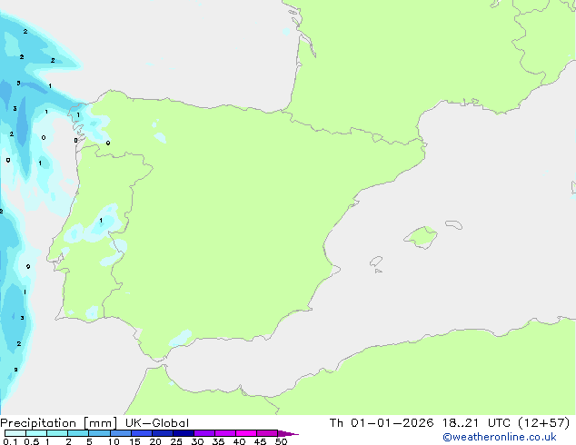Click the Mallorca island on the map
576x445 pixels.
pyautogui.click(x=422, y=237)
